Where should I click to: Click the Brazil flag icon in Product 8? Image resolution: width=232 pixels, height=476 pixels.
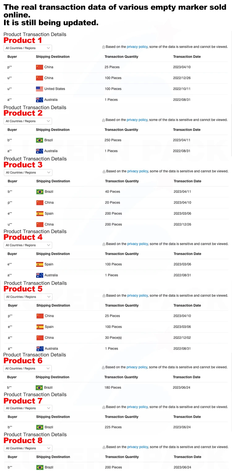[x=40, y=467]
